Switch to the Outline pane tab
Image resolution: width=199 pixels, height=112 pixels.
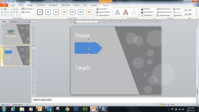pos(14,21)
